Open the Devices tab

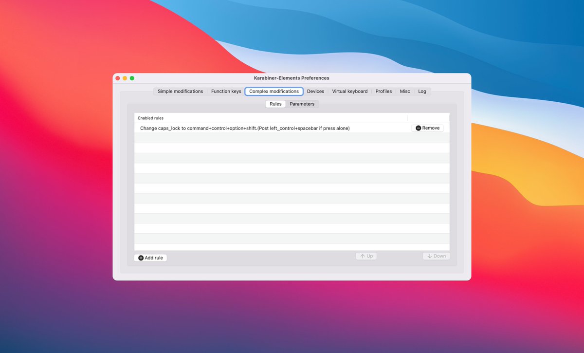[315, 91]
